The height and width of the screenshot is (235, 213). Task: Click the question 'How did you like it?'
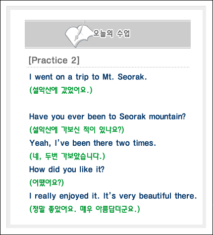point(67,170)
